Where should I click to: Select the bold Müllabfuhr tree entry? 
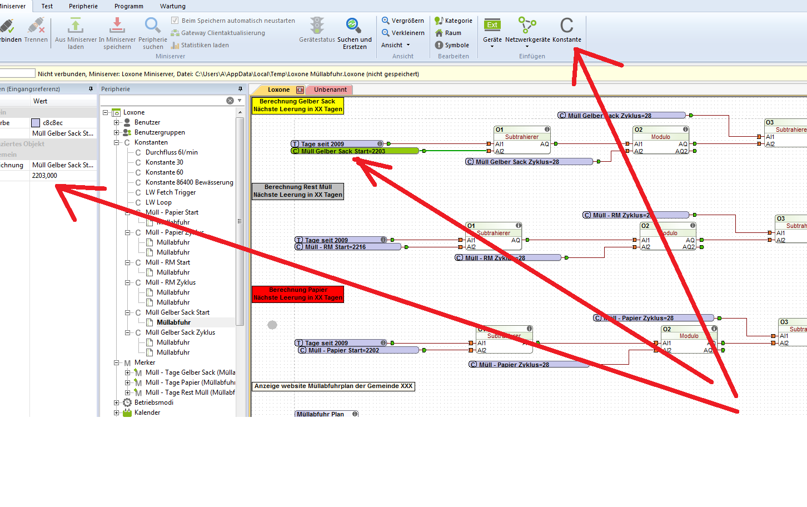[x=173, y=322]
